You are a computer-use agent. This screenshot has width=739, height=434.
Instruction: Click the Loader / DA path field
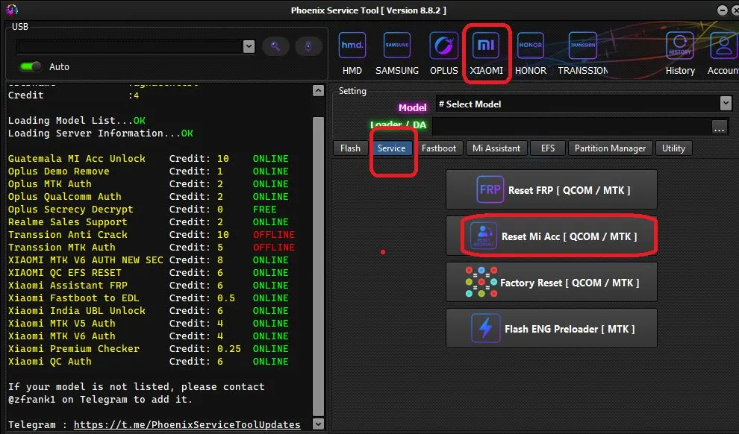pos(572,127)
